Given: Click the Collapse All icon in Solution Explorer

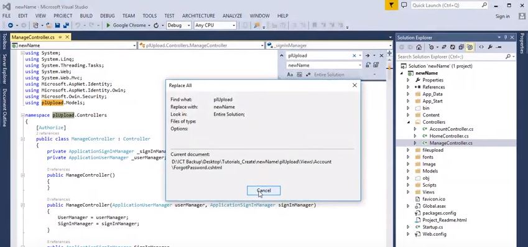Looking at the screenshot, I should tap(461, 47).
